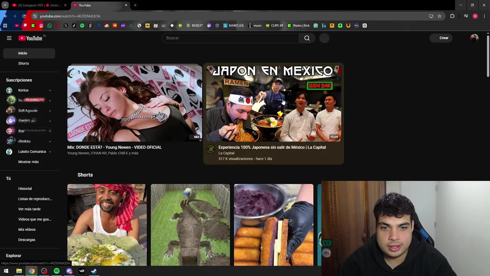Open the WhatsApp bookmark icon
Screen dimensions: 490x276
coord(49,26)
